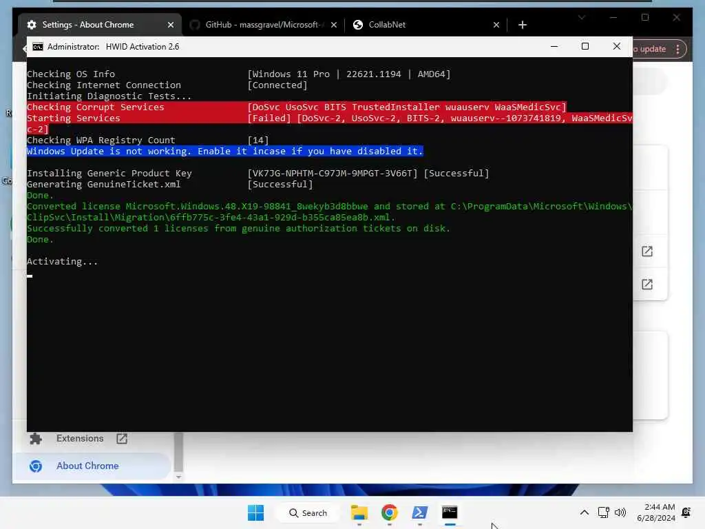Image resolution: width=705 pixels, height=529 pixels.
Task: Click the lower external link icon in Chrome page
Action: tap(647, 284)
